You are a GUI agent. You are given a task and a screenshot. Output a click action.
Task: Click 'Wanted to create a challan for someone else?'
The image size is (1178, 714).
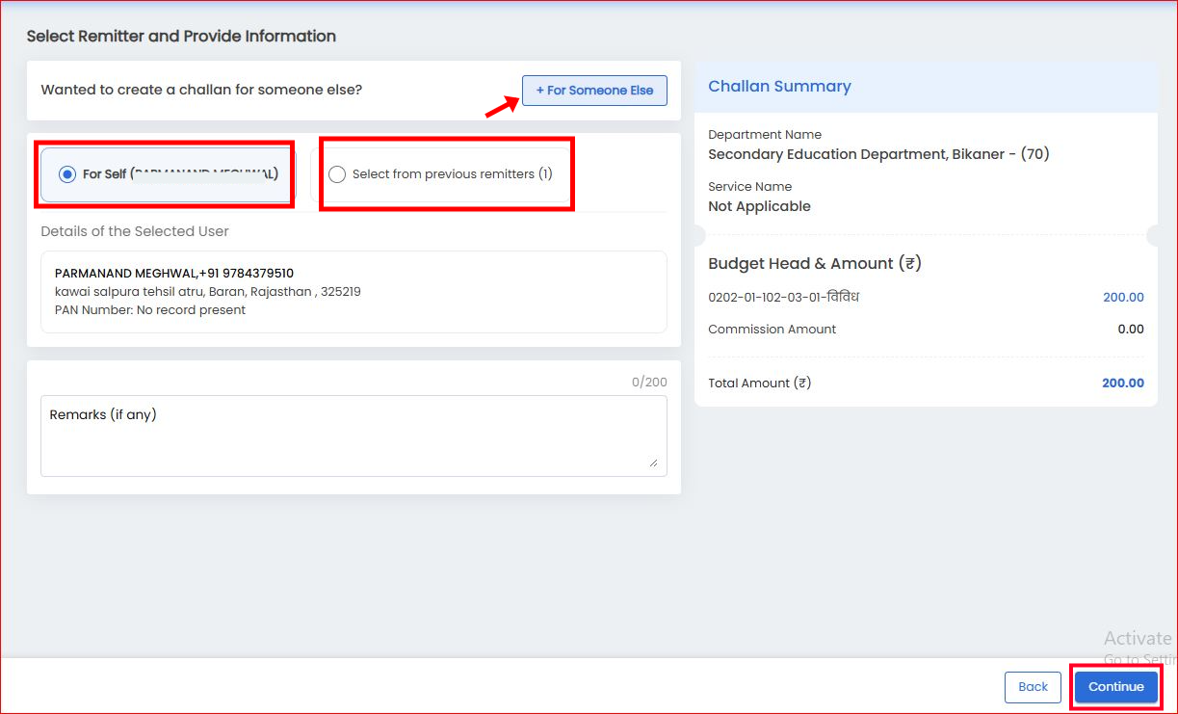(201, 91)
